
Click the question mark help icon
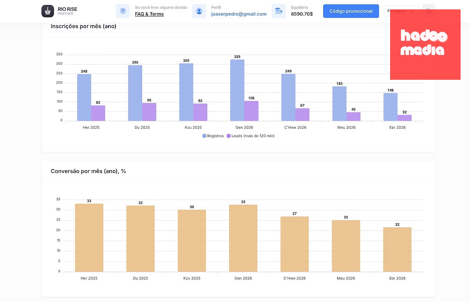(123, 11)
